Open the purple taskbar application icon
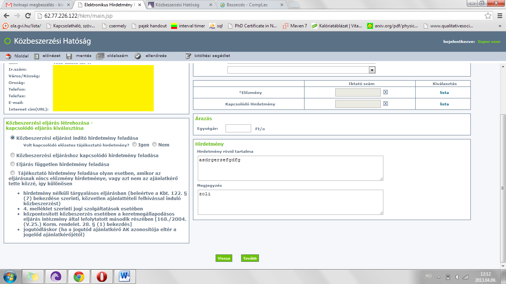This screenshot has height=284, width=506. click(x=56, y=277)
